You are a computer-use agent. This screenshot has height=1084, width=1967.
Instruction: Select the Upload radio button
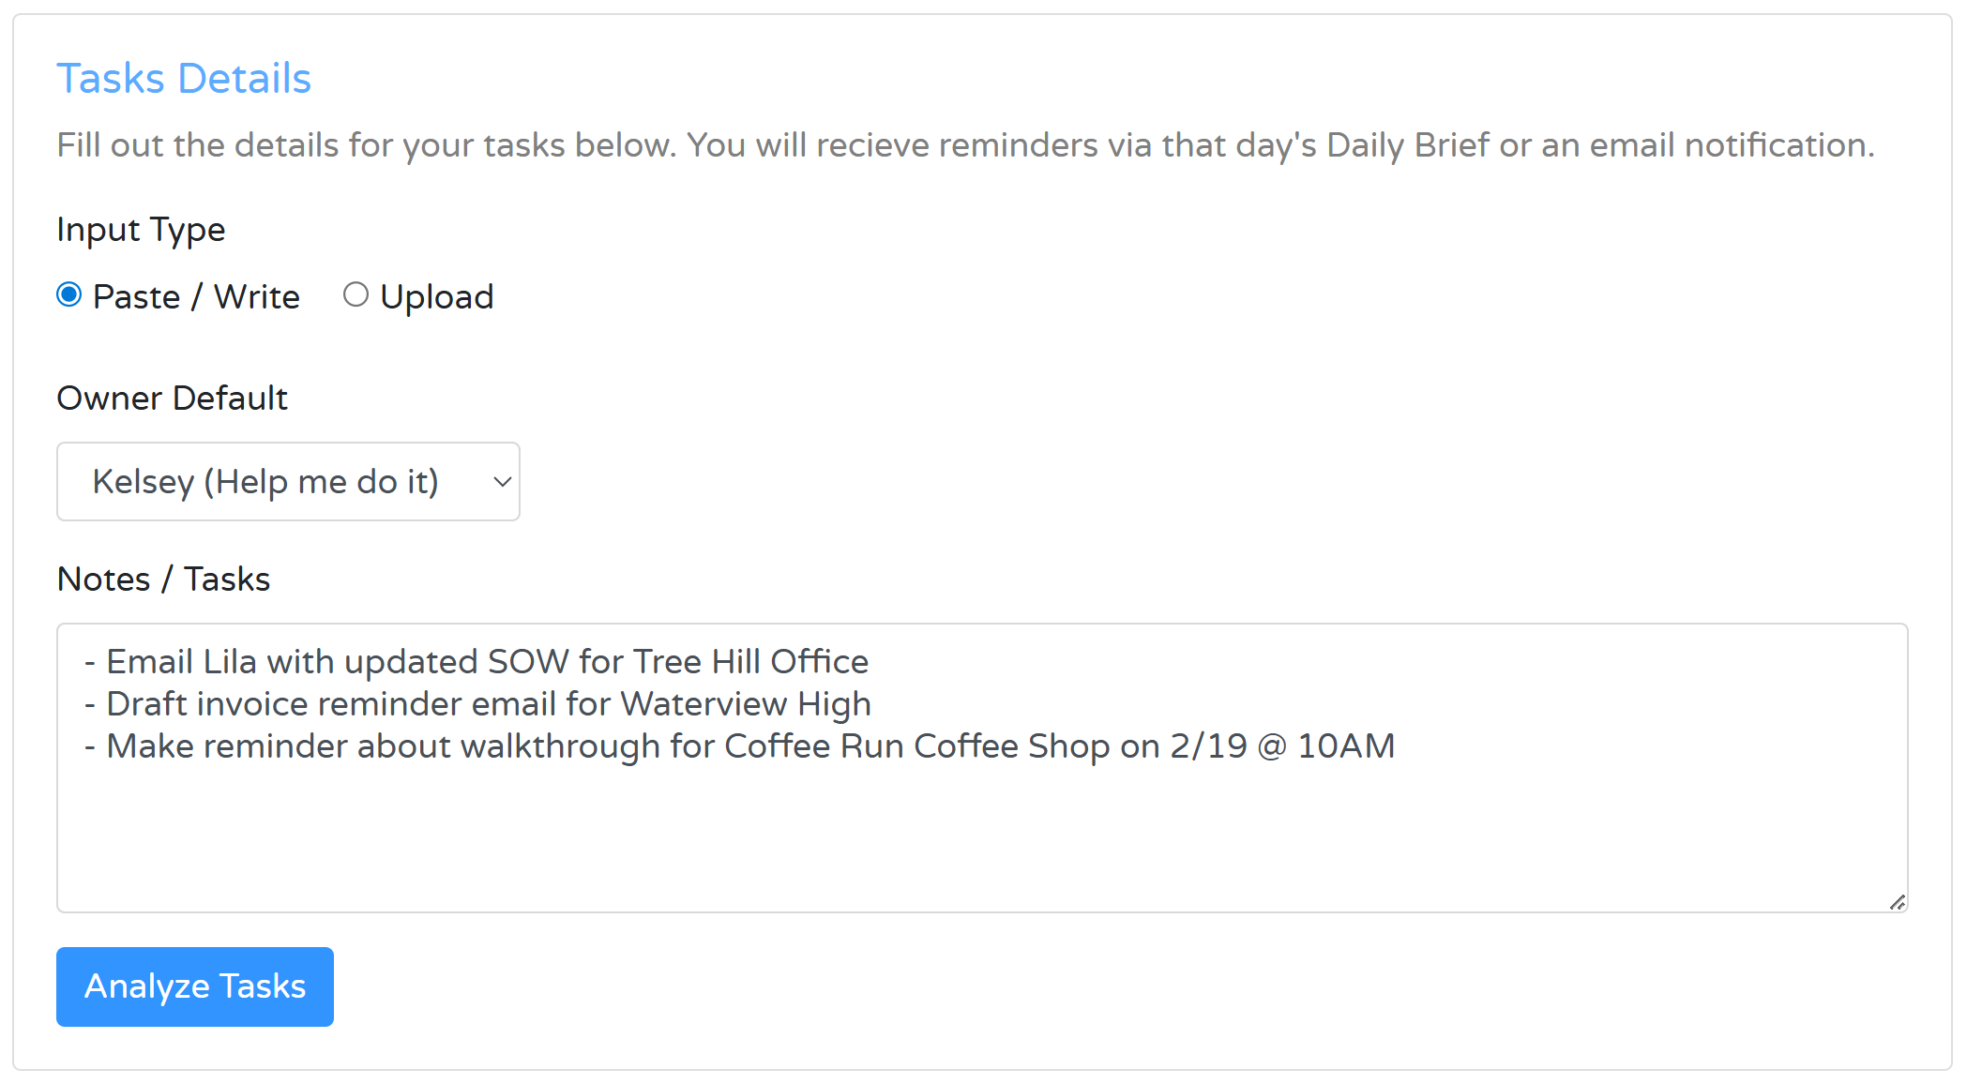point(356,295)
